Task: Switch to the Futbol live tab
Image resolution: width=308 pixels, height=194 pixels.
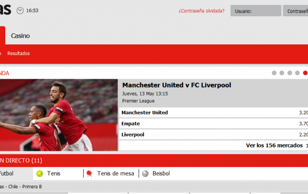Action: (7, 174)
